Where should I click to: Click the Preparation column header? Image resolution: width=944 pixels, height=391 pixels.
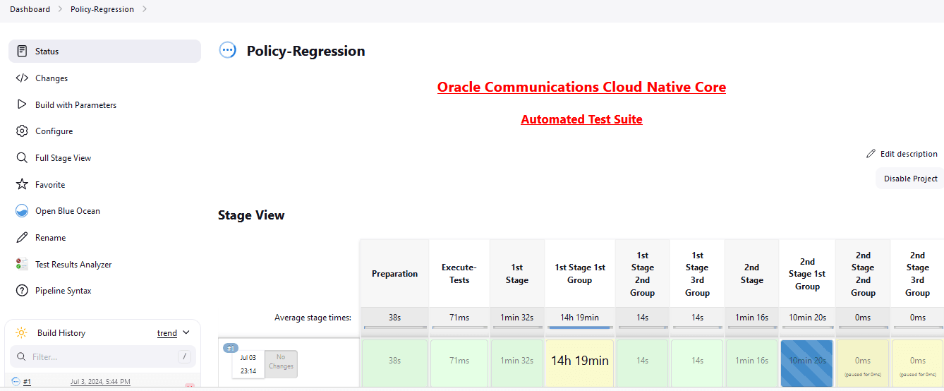[x=394, y=274]
